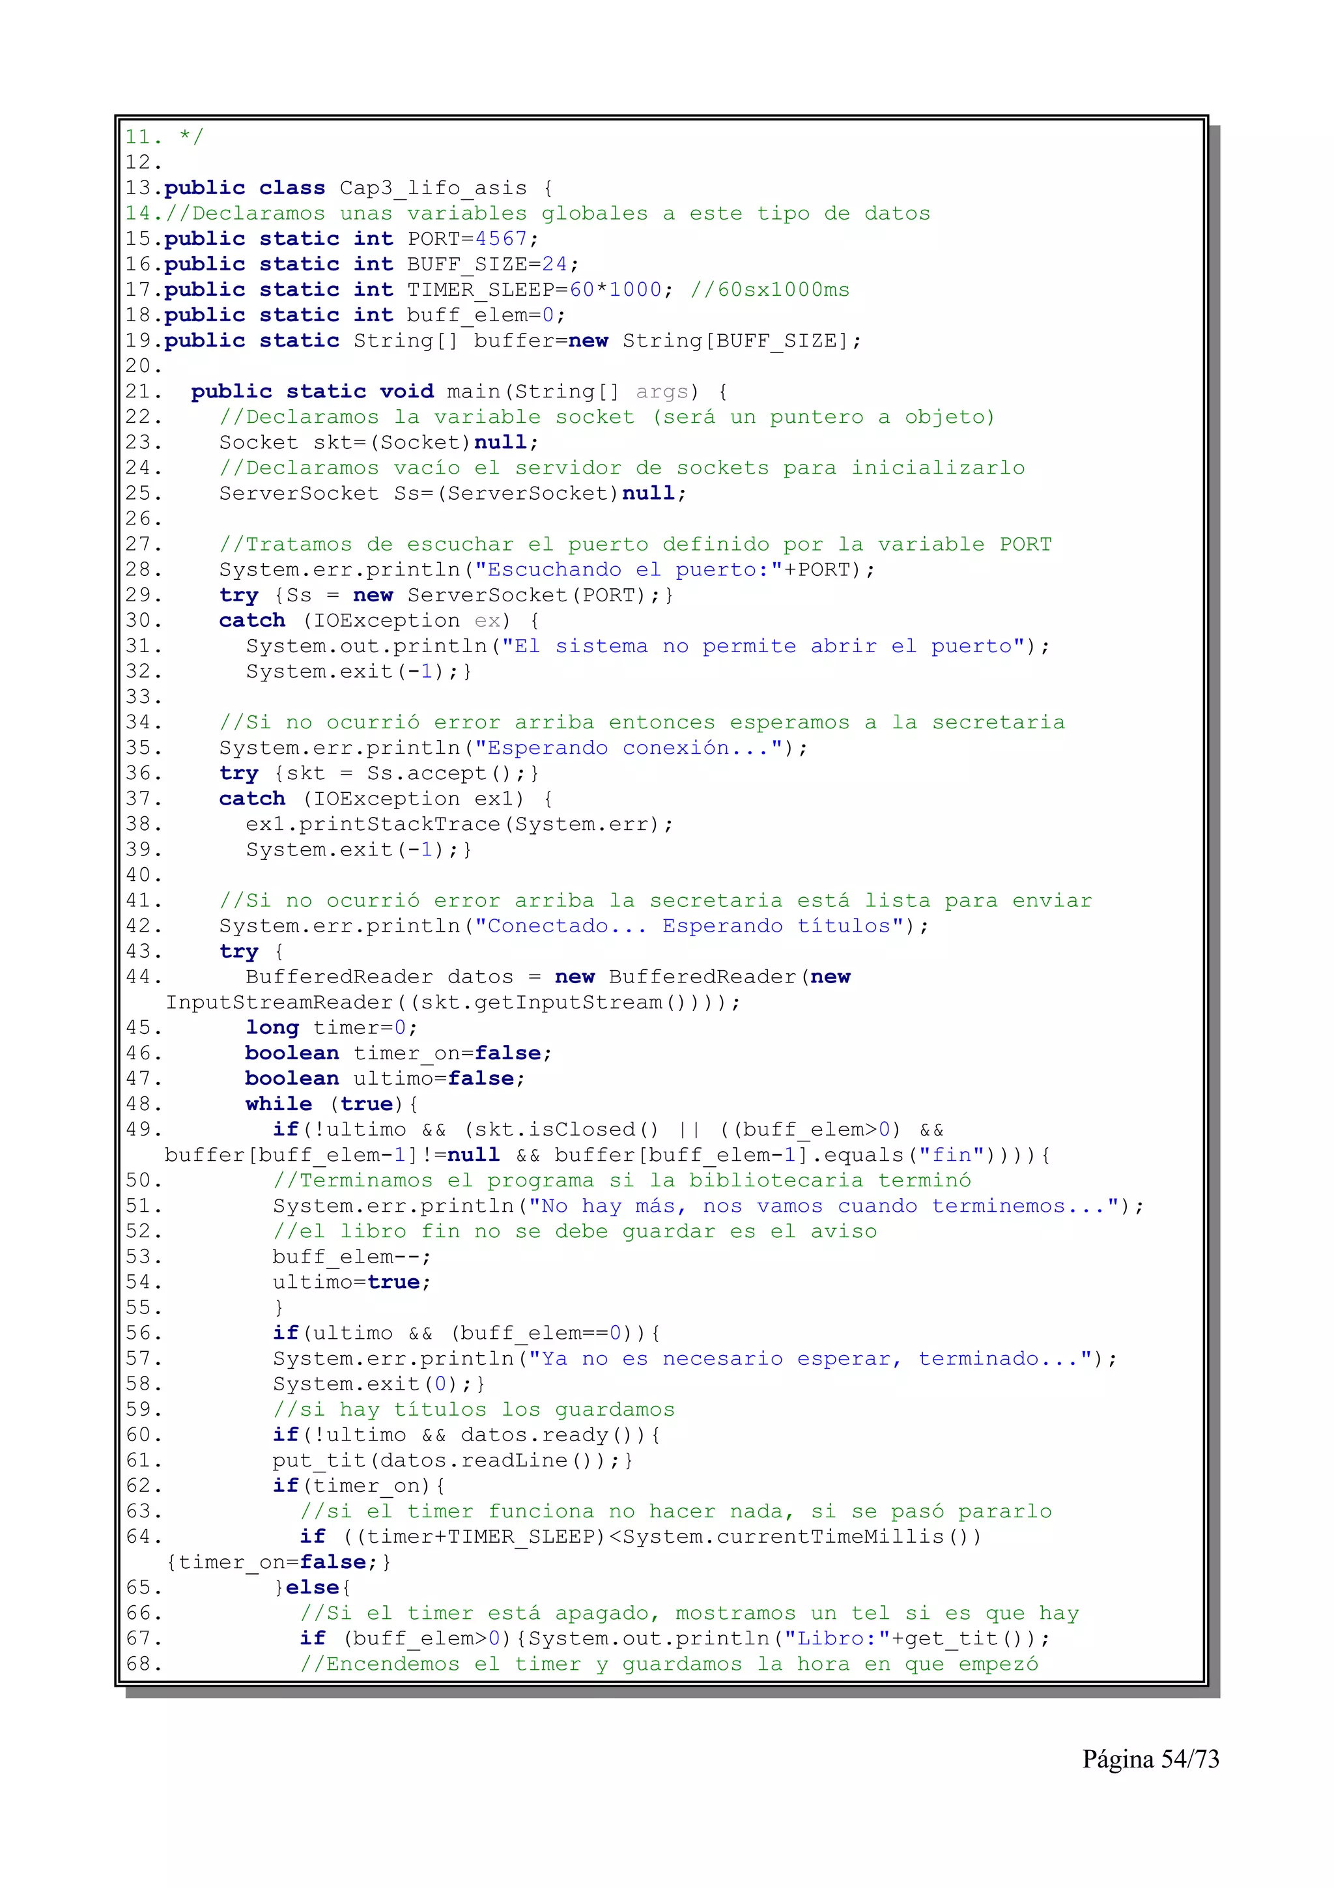Click the 'if(!ultimo && datos.ready()){' line

(467, 1437)
